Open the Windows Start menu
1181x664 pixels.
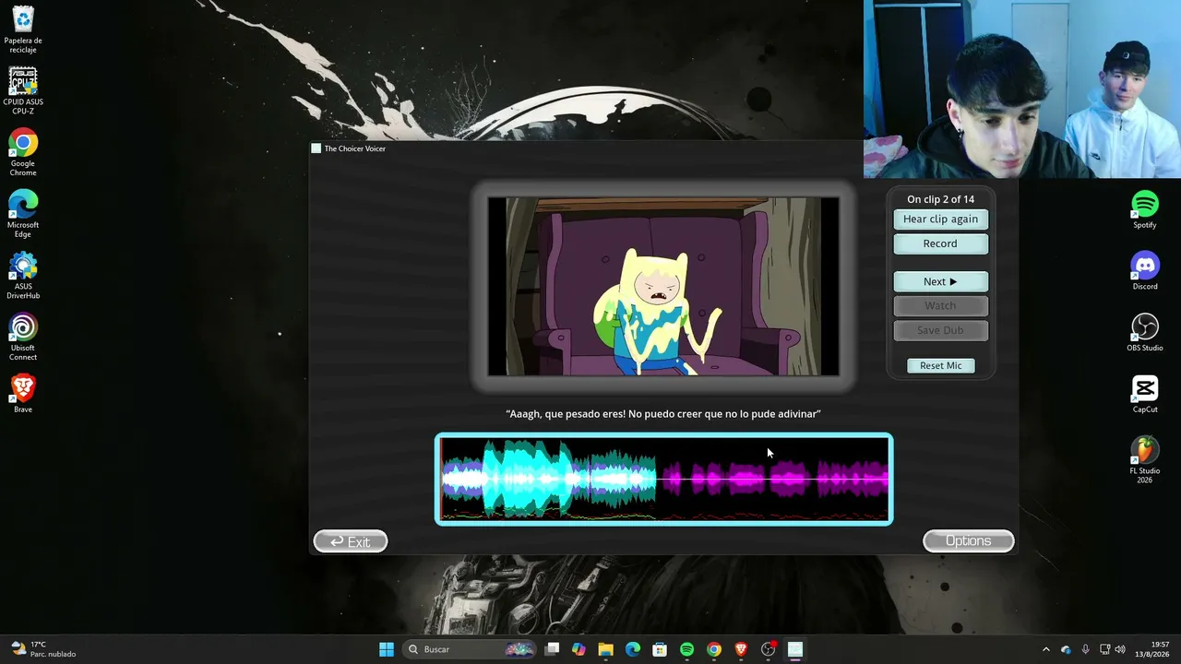(387, 649)
